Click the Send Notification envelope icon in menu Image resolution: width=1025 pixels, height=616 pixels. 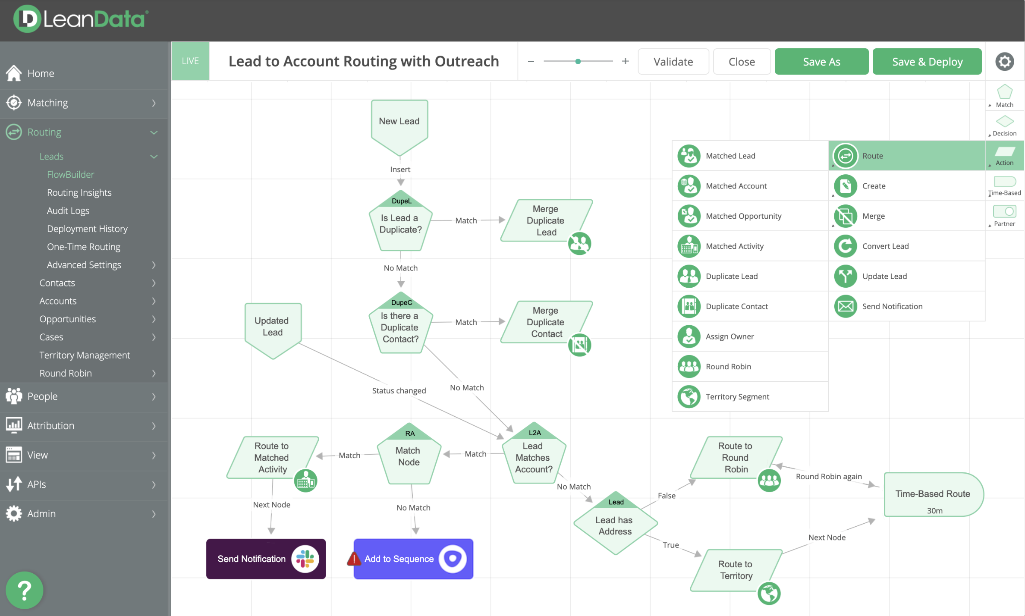pos(846,306)
